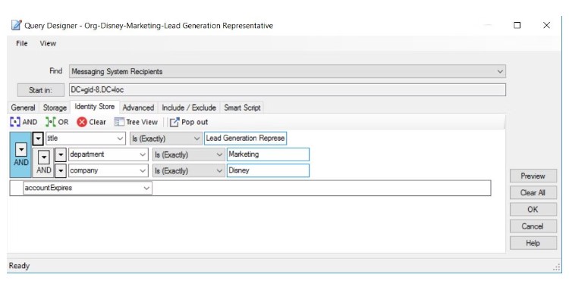Edit the Marketing value field
Screen dimensions: 569x290
coord(268,154)
